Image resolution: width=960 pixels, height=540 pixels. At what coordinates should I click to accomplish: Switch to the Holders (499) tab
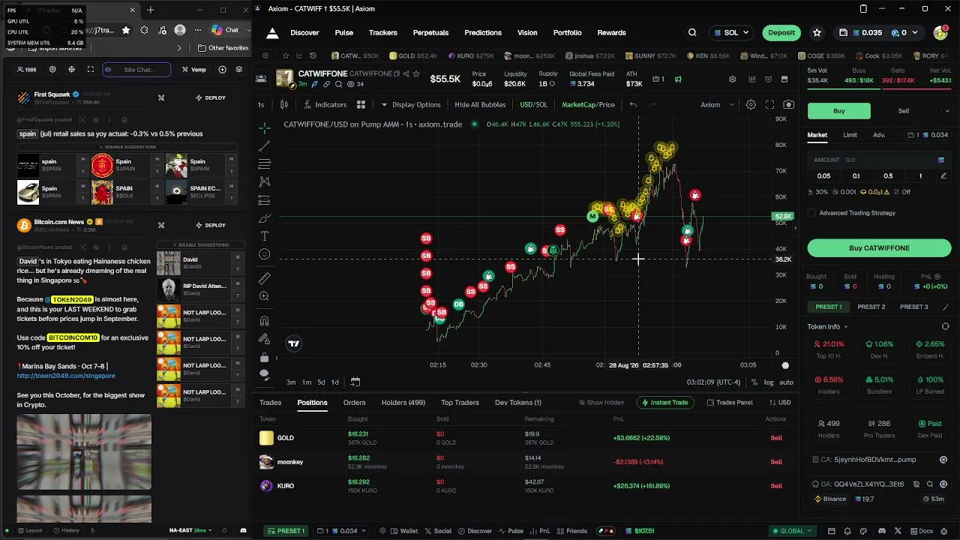(403, 403)
